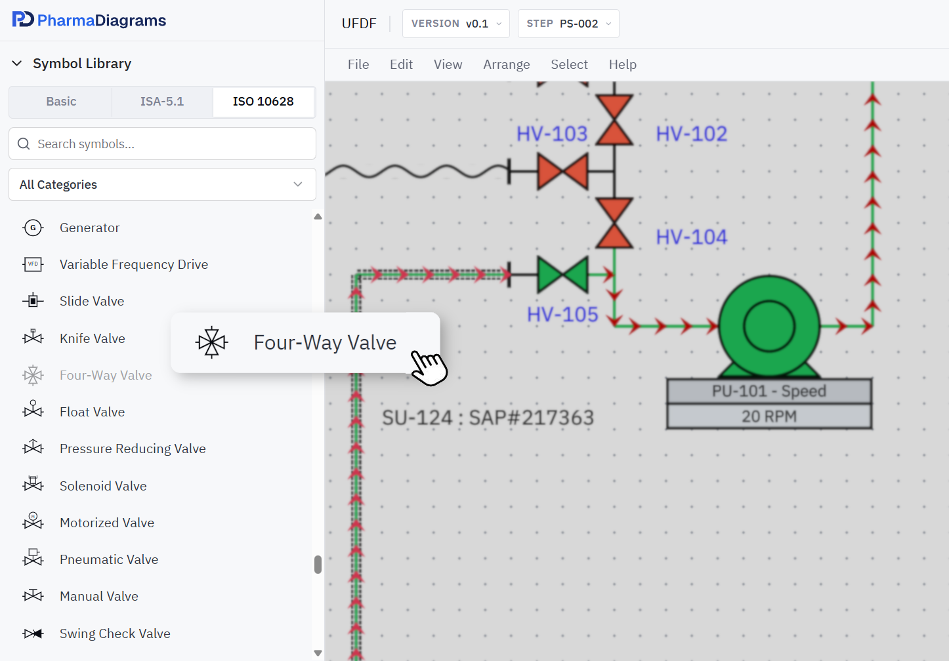Focus the Search symbols input field
Screen dimensions: 949x661
171,144
